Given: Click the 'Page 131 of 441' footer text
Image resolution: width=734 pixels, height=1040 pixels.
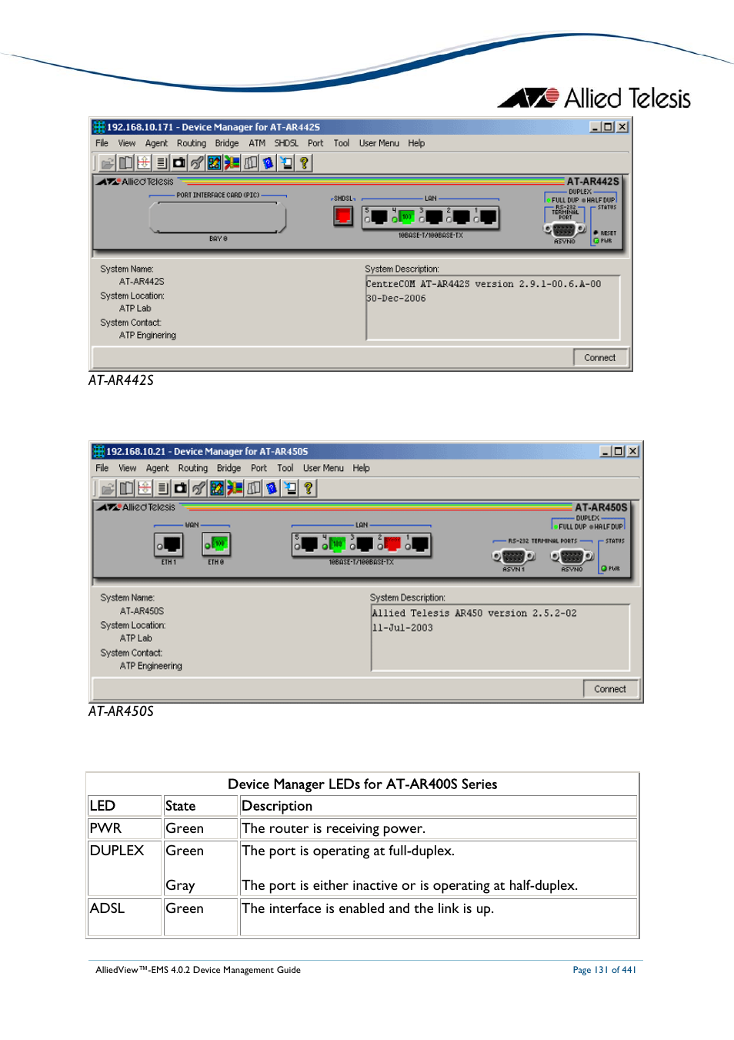Looking at the screenshot, I should point(605,970).
